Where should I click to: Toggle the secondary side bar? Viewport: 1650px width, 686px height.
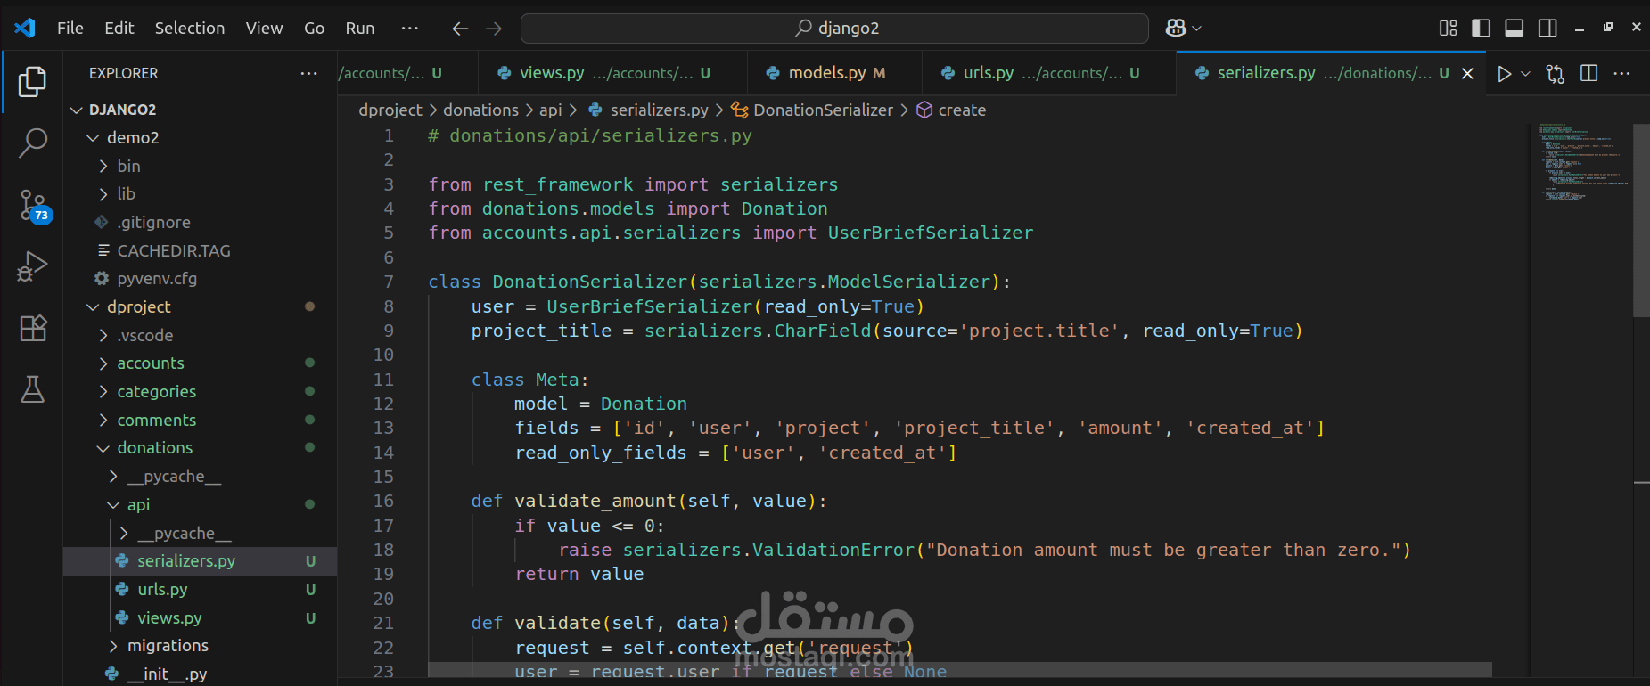coord(1547,29)
